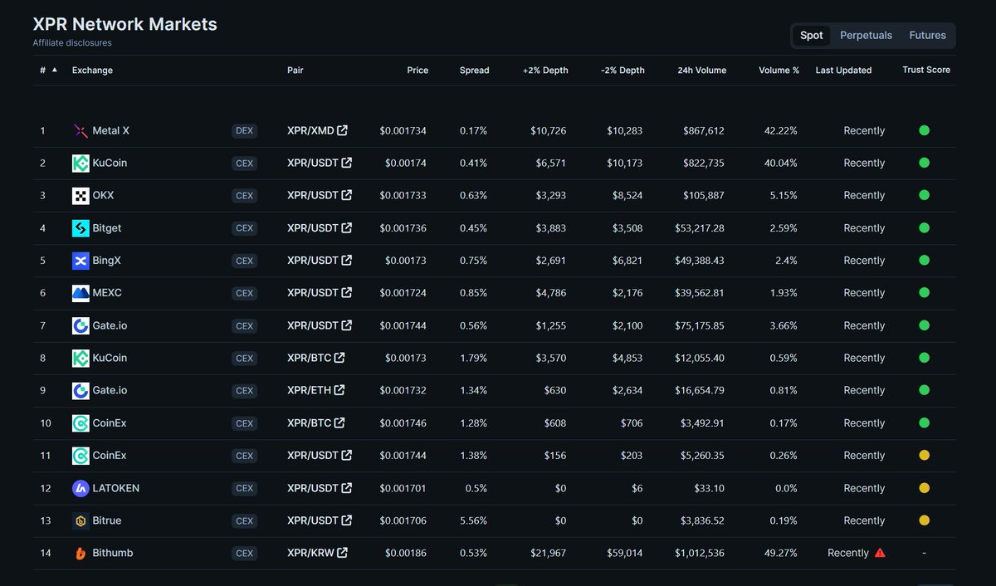Open the Bitget exchange icon

(80, 227)
